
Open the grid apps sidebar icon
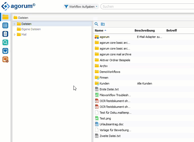click(5, 25)
